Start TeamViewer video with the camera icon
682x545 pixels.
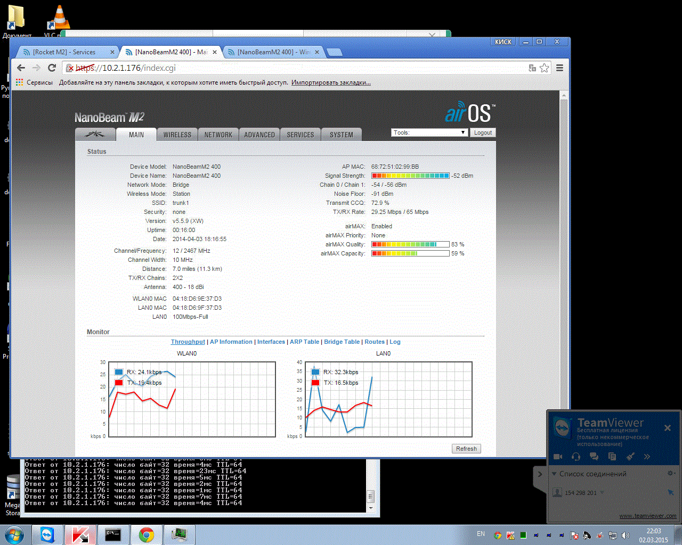[x=558, y=457]
